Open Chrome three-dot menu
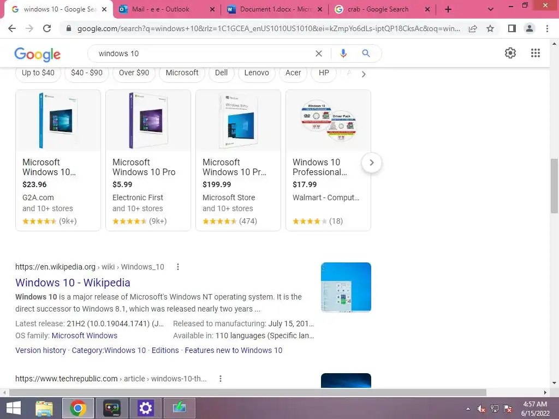The height and width of the screenshot is (419, 559). (x=547, y=28)
